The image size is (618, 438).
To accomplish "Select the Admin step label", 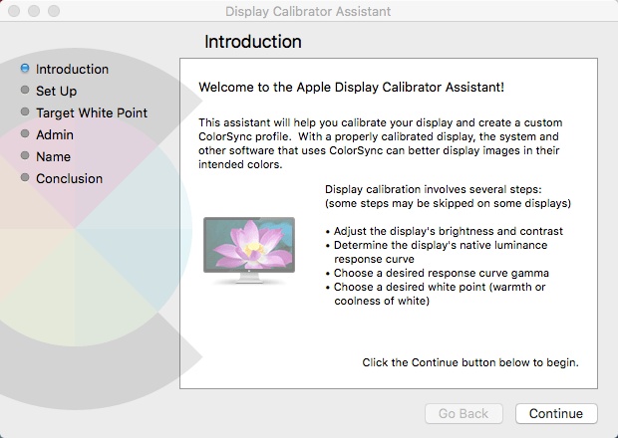I will (x=55, y=135).
